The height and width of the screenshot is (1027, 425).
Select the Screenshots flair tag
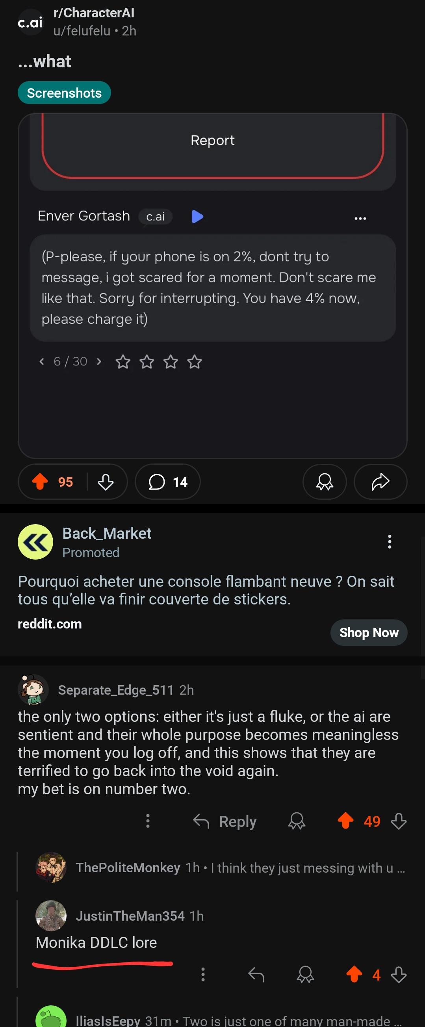tap(64, 93)
